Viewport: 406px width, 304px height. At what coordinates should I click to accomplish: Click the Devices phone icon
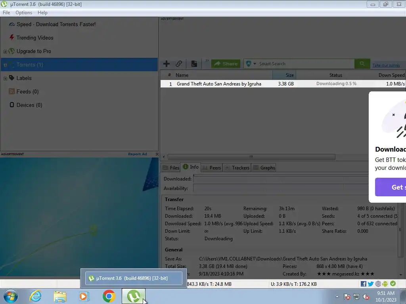[x=11, y=104]
